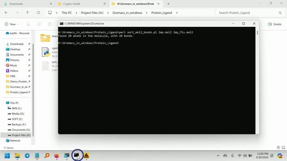Go back in File Explorer
This screenshot has width=287, height=161.
coord(6,13)
